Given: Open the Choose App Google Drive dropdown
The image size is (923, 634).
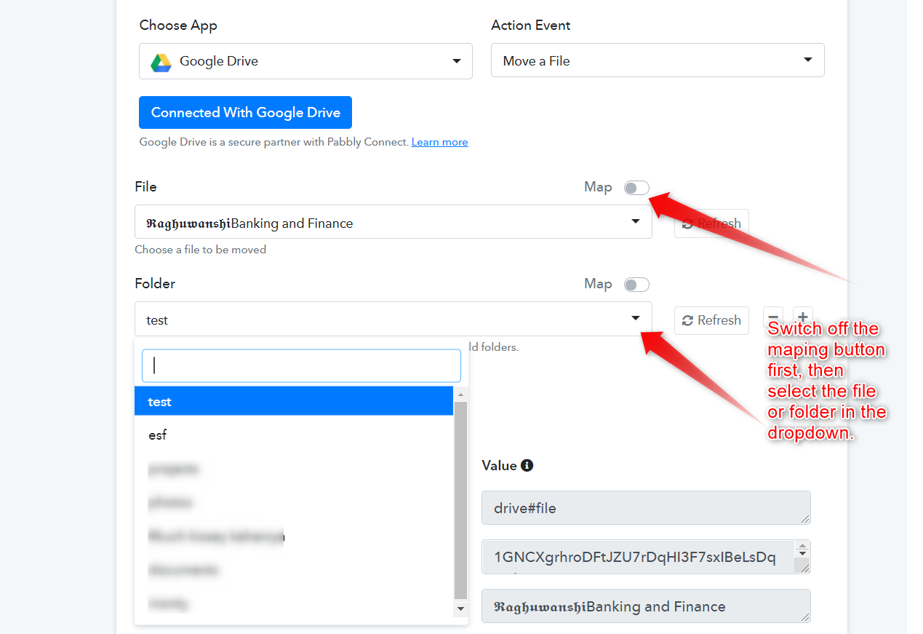Looking at the screenshot, I should point(305,61).
